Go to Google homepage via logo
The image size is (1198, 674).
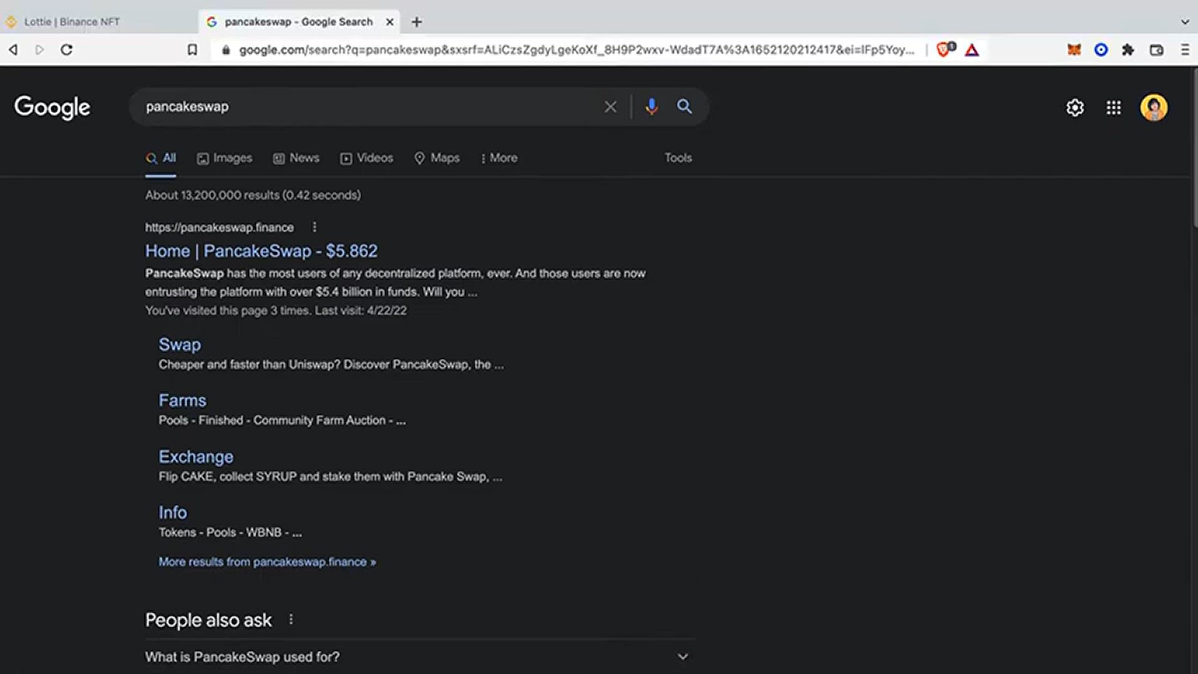pyautogui.click(x=52, y=107)
